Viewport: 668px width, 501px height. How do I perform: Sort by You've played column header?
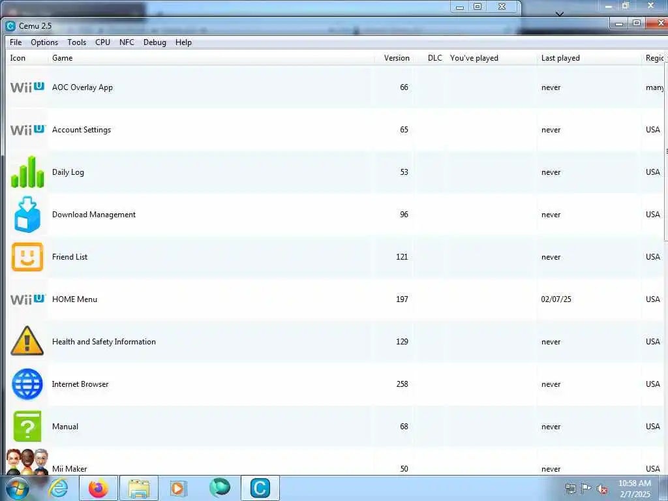[492, 58]
